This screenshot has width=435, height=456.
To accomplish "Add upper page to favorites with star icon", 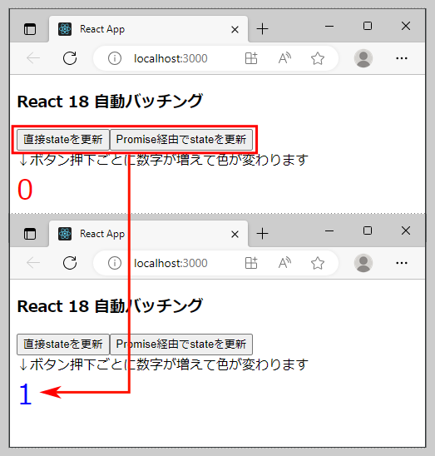I will click(x=318, y=58).
